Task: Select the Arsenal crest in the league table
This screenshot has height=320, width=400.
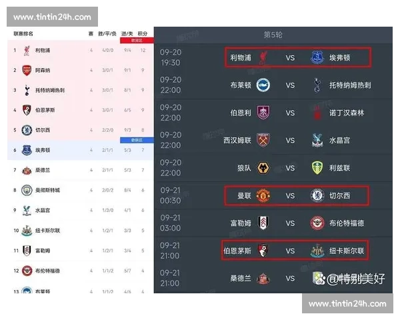Action: (27, 70)
